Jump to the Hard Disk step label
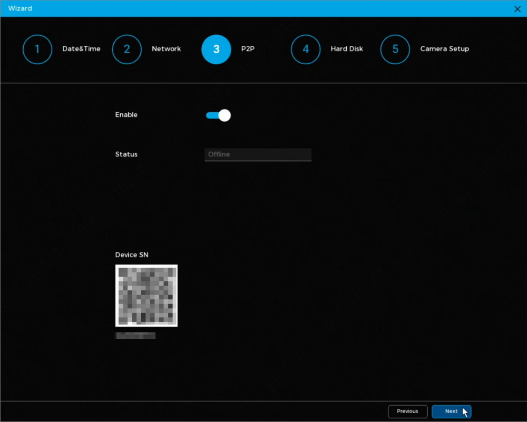 [347, 49]
